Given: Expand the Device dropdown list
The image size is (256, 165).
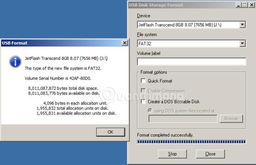Looking at the screenshot, I should point(242,25).
